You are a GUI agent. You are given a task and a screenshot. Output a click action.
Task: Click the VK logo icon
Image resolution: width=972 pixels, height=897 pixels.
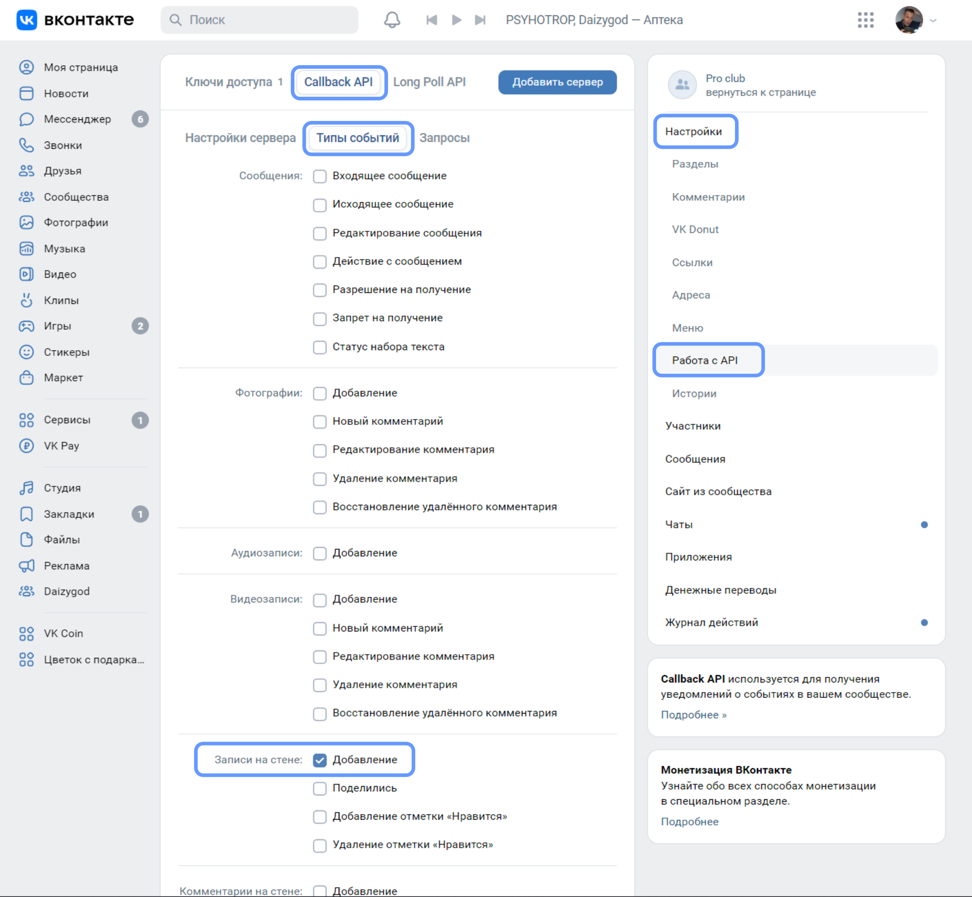pyautogui.click(x=27, y=20)
